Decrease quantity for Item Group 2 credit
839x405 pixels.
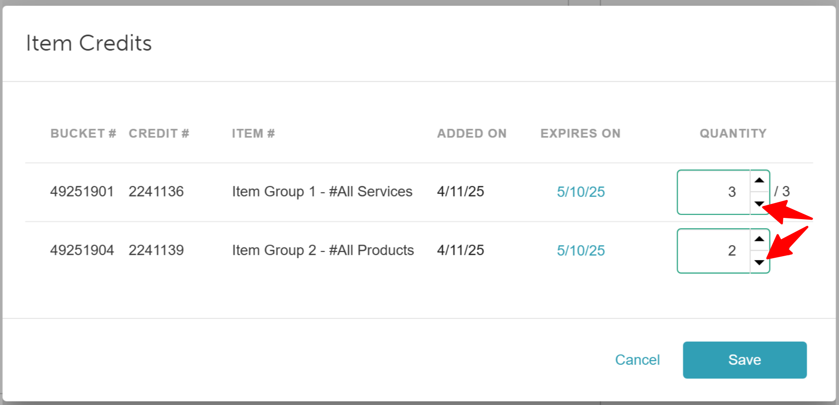[x=760, y=262]
